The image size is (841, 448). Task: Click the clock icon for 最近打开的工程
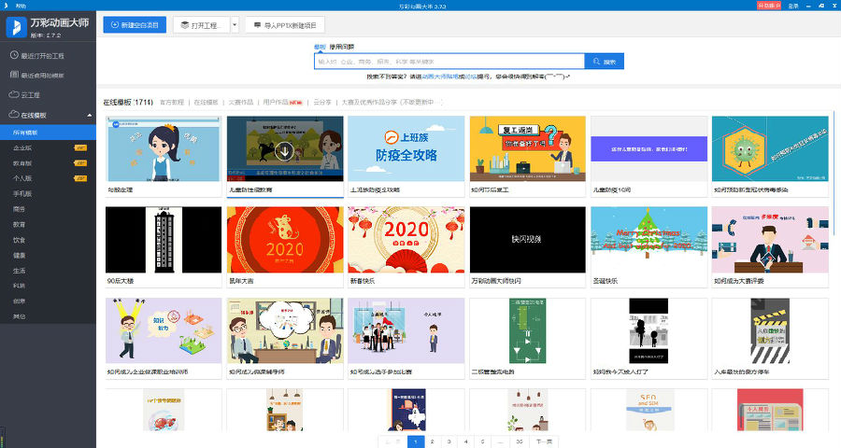coord(12,55)
